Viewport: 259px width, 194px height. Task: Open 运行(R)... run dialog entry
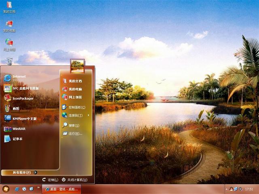point(72,134)
